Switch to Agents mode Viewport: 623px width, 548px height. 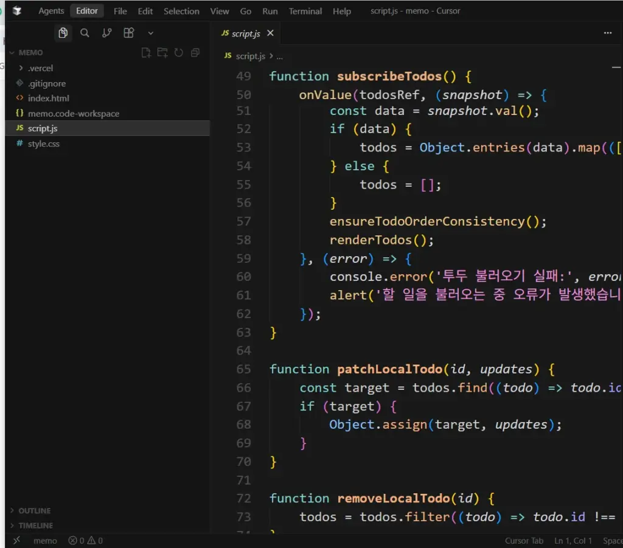coord(51,11)
